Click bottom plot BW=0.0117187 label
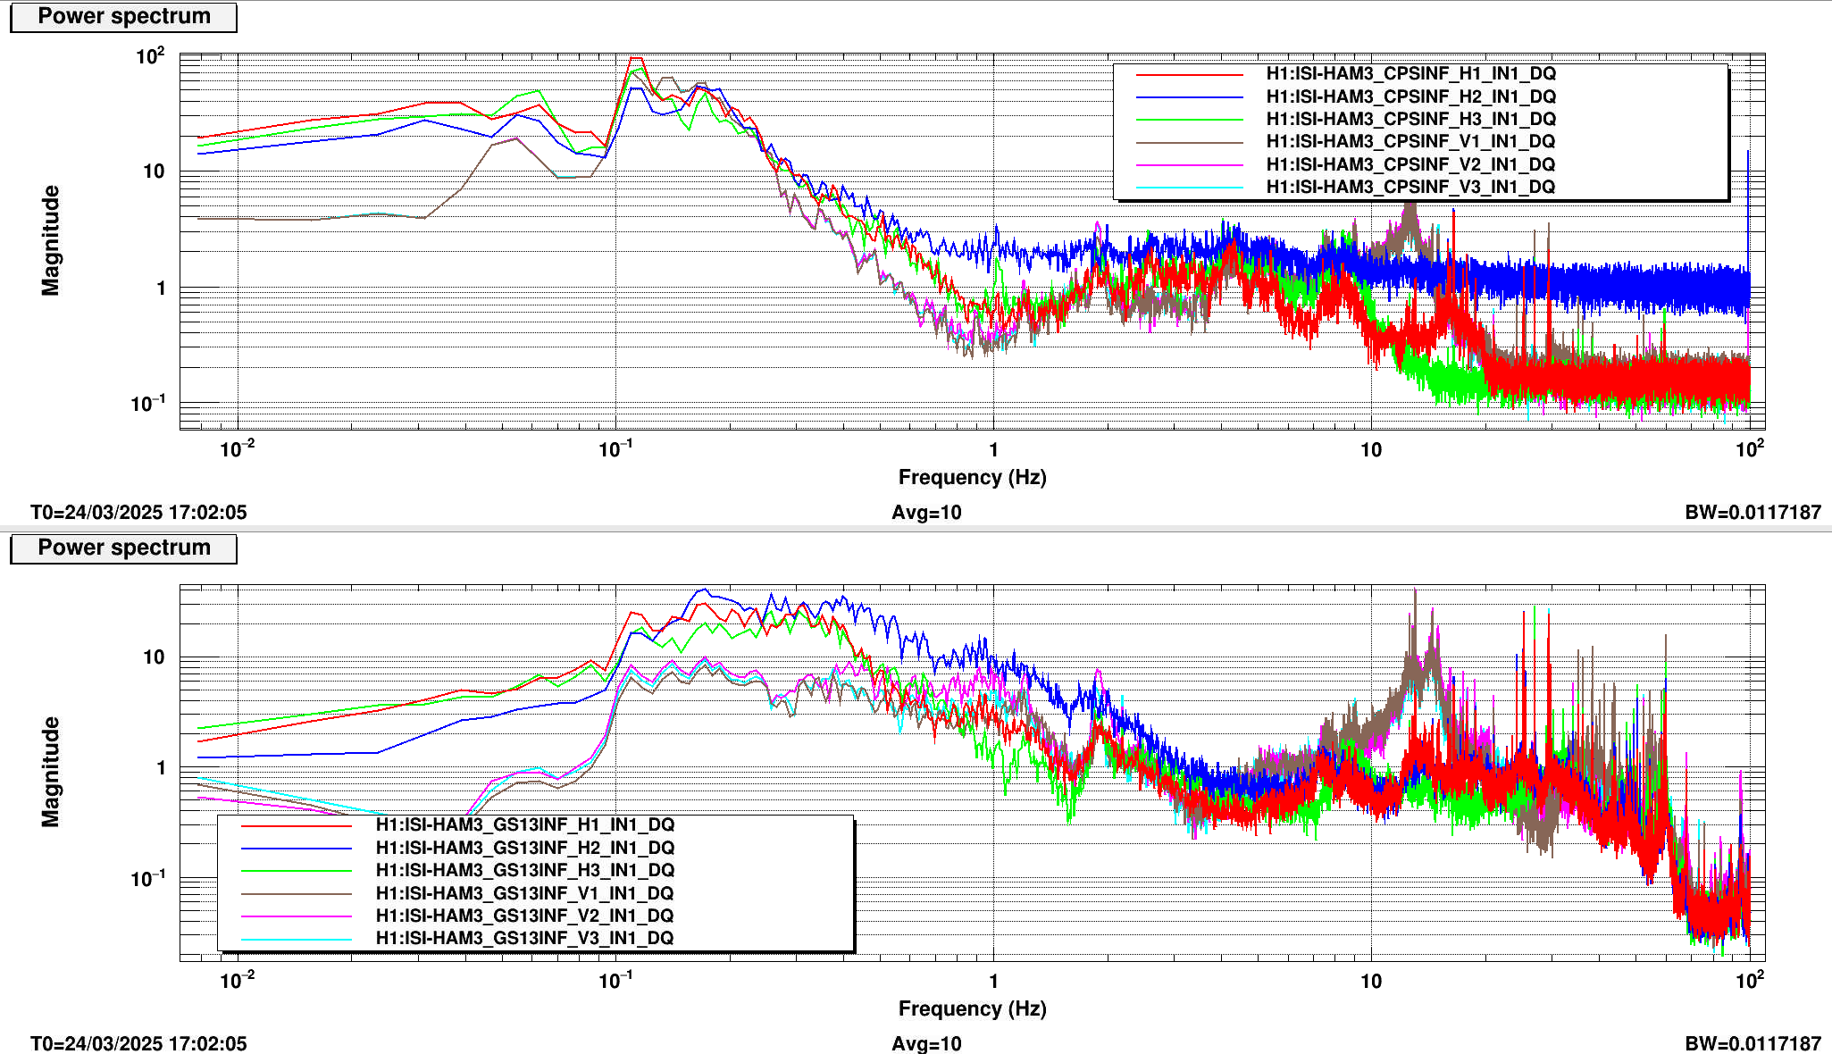The image size is (1832, 1054). pyautogui.click(x=1753, y=1043)
